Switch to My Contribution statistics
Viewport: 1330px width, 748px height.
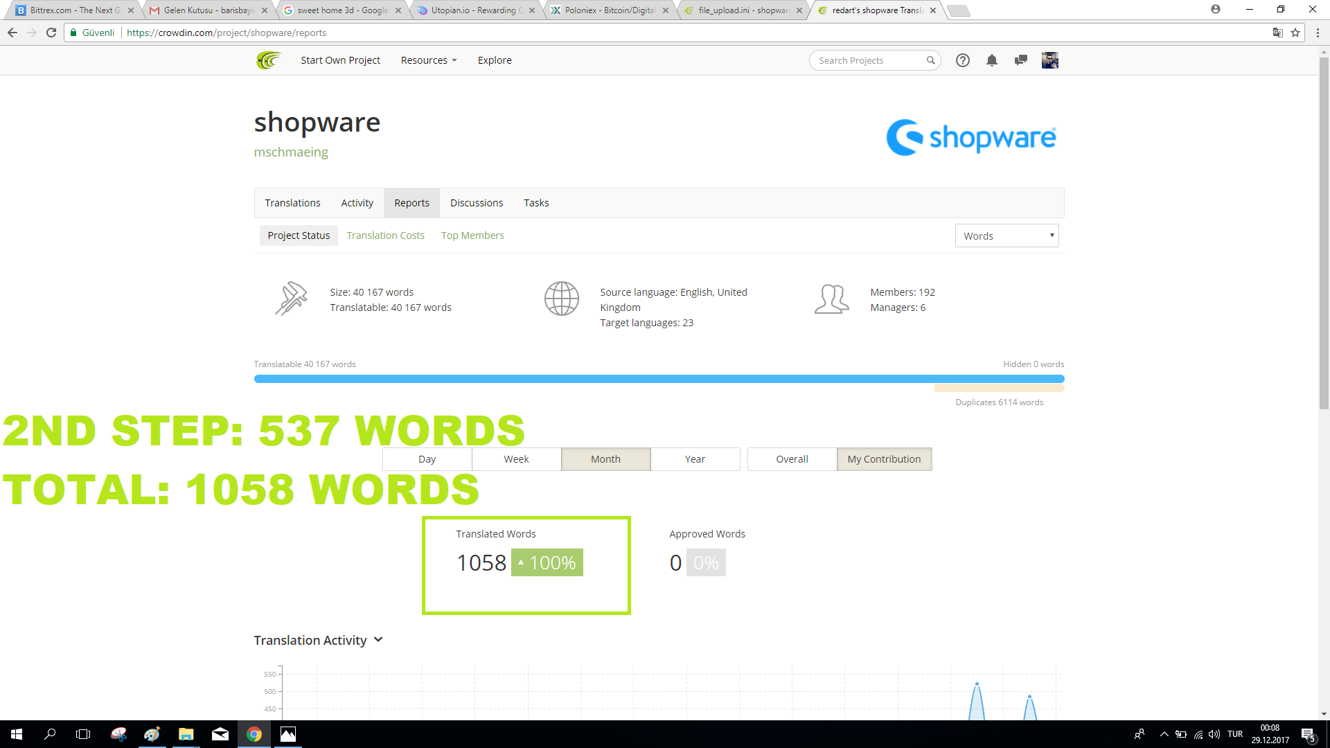(885, 459)
